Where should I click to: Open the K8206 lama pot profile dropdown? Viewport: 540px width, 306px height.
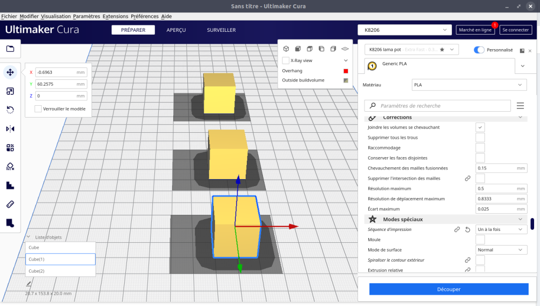(411, 50)
